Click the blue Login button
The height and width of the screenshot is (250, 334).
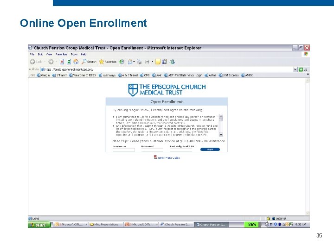pyautogui.click(x=210, y=150)
